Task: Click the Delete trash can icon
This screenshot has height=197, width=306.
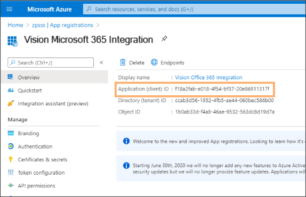Action: click(x=123, y=62)
